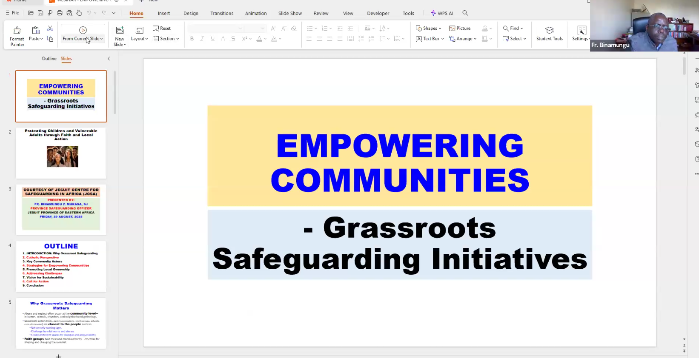This screenshot has width=699, height=358.
Task: Expand the Section dropdown
Action: point(166,39)
